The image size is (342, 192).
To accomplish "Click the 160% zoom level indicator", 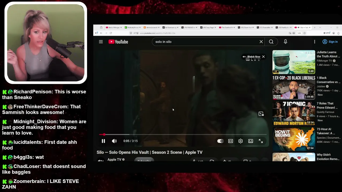I will point(299,33).
